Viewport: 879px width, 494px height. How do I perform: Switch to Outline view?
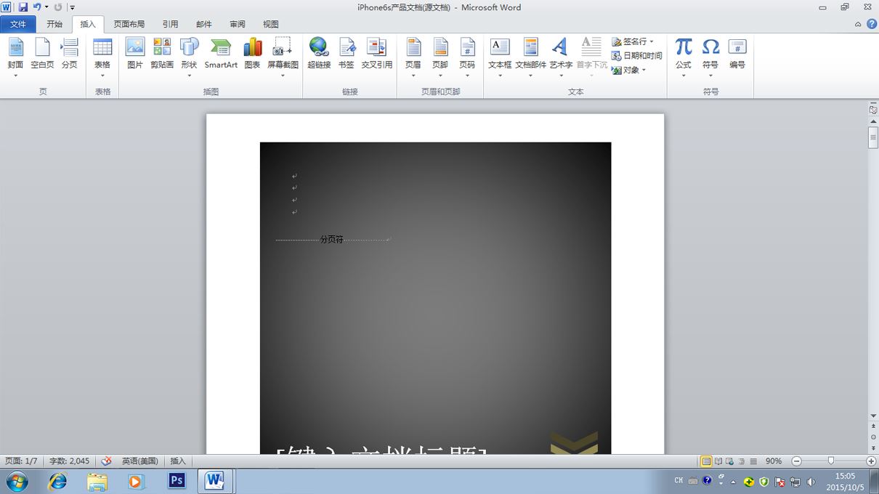point(742,461)
